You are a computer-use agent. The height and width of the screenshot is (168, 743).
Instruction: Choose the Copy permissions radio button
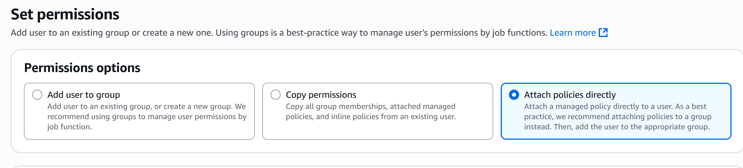(275, 94)
